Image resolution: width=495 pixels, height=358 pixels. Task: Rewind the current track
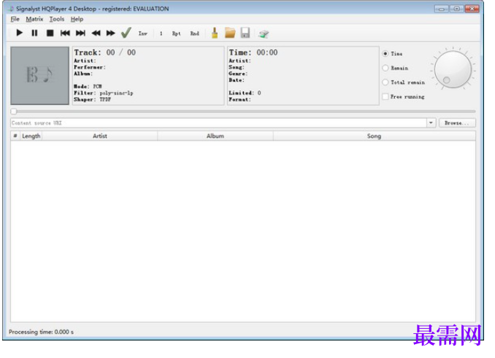pyautogui.click(x=96, y=33)
